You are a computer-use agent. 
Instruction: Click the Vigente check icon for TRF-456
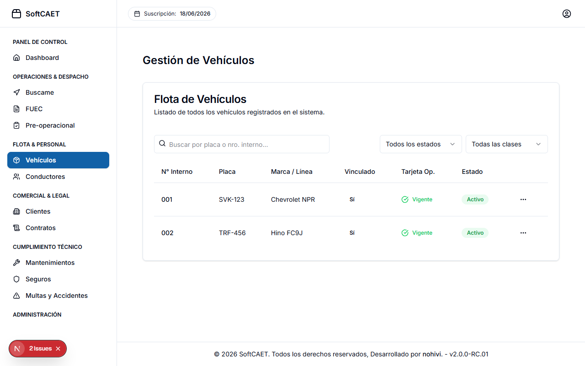pyautogui.click(x=405, y=233)
